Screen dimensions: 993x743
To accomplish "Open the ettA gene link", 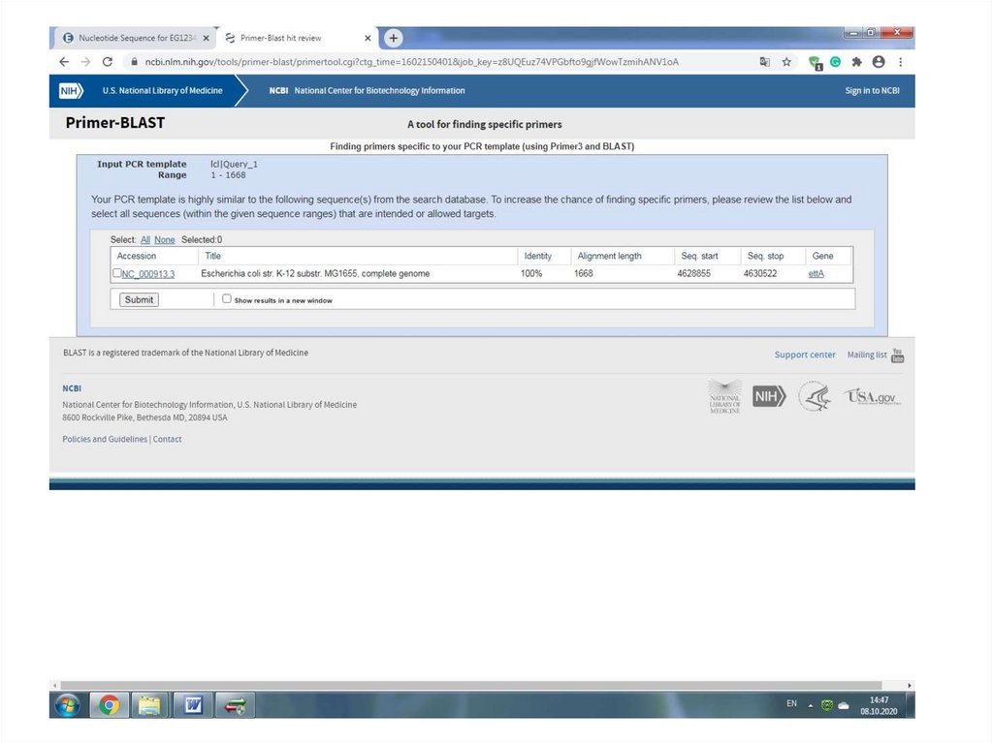I will tap(817, 274).
